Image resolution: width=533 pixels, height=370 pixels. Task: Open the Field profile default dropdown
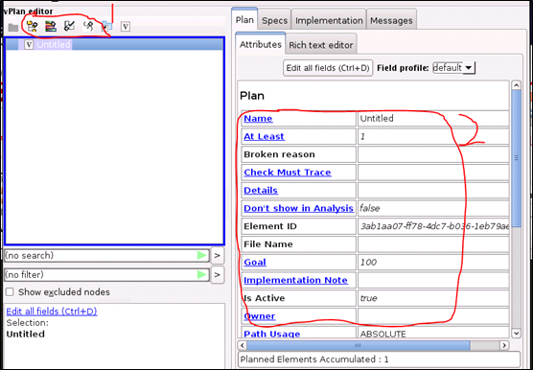tap(453, 68)
